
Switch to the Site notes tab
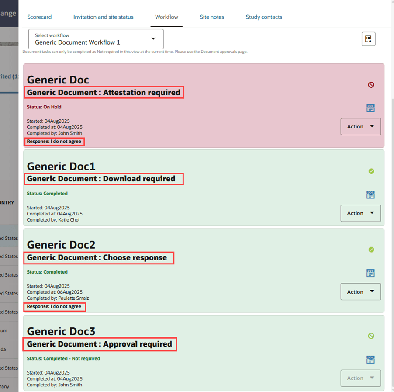[212, 17]
